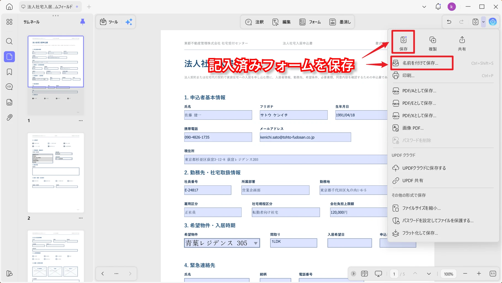Choose ファイルサイズを縮小 option

click(x=443, y=208)
